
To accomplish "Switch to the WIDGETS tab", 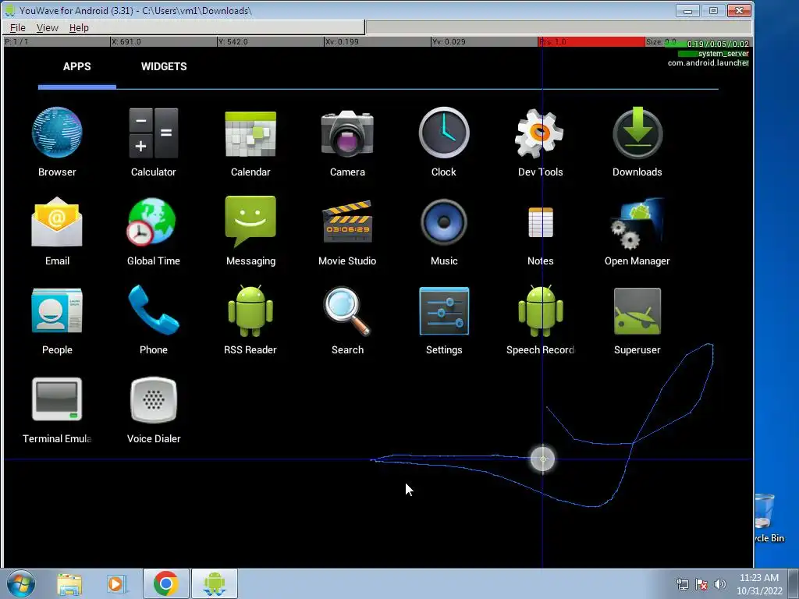I will 164,67.
